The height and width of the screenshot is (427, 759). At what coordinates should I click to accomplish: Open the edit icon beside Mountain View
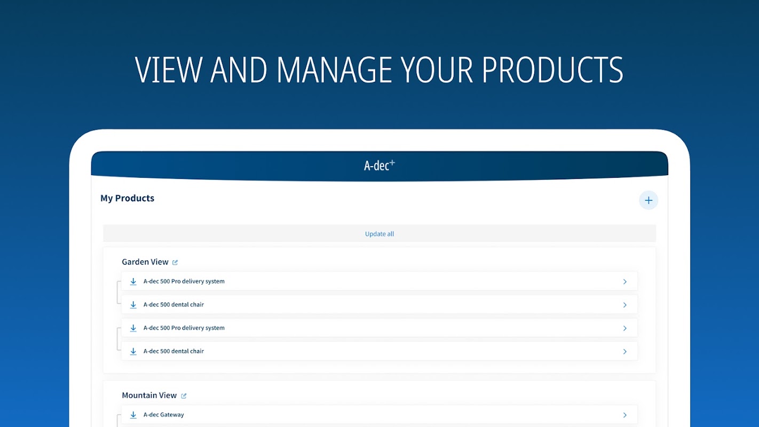(x=184, y=396)
